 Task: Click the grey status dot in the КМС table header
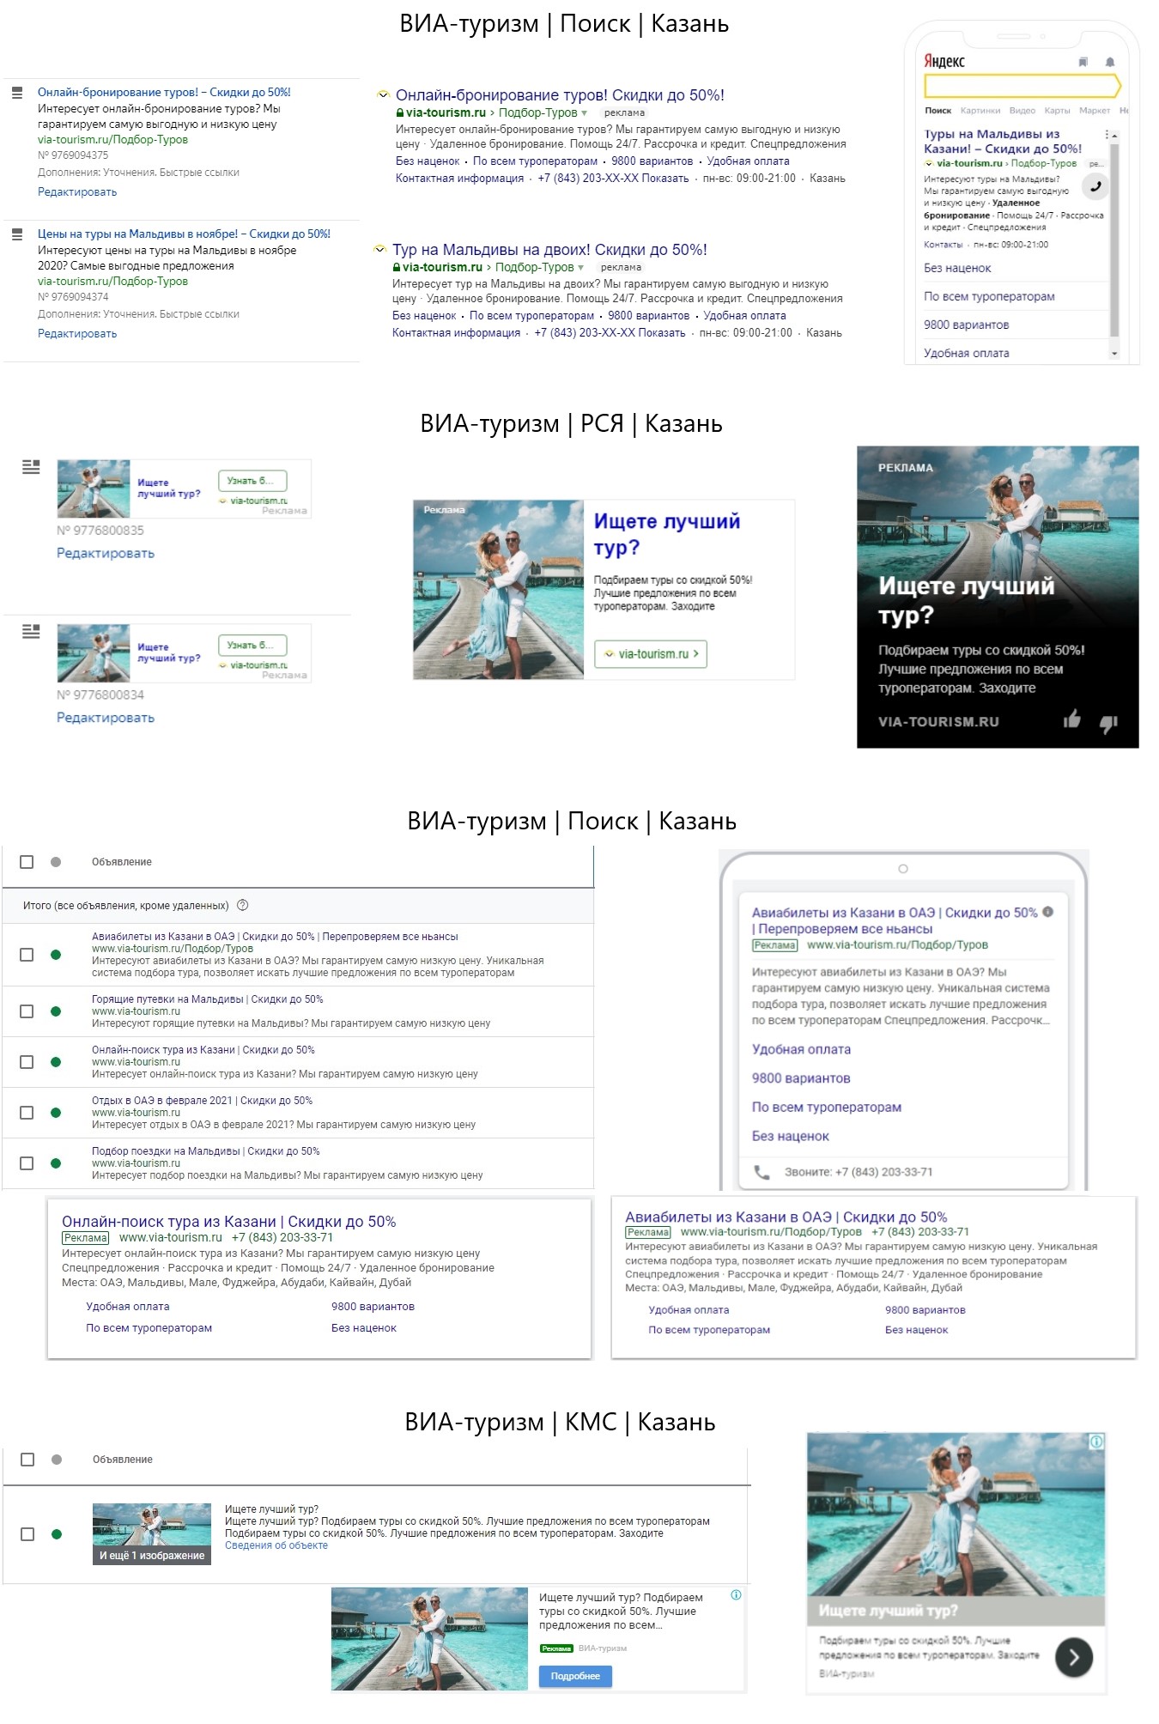pos(57,1460)
